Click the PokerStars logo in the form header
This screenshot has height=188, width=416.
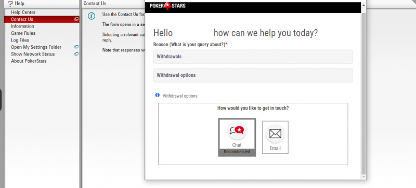(167, 6)
